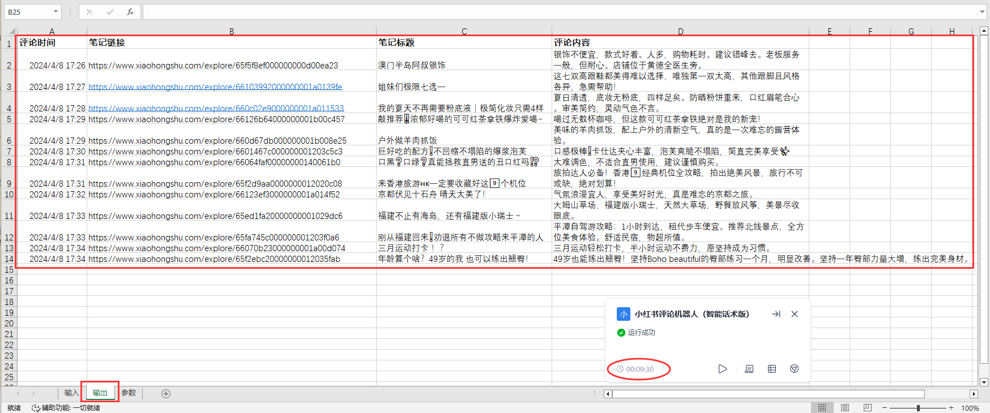Select row 14 header

(9, 259)
